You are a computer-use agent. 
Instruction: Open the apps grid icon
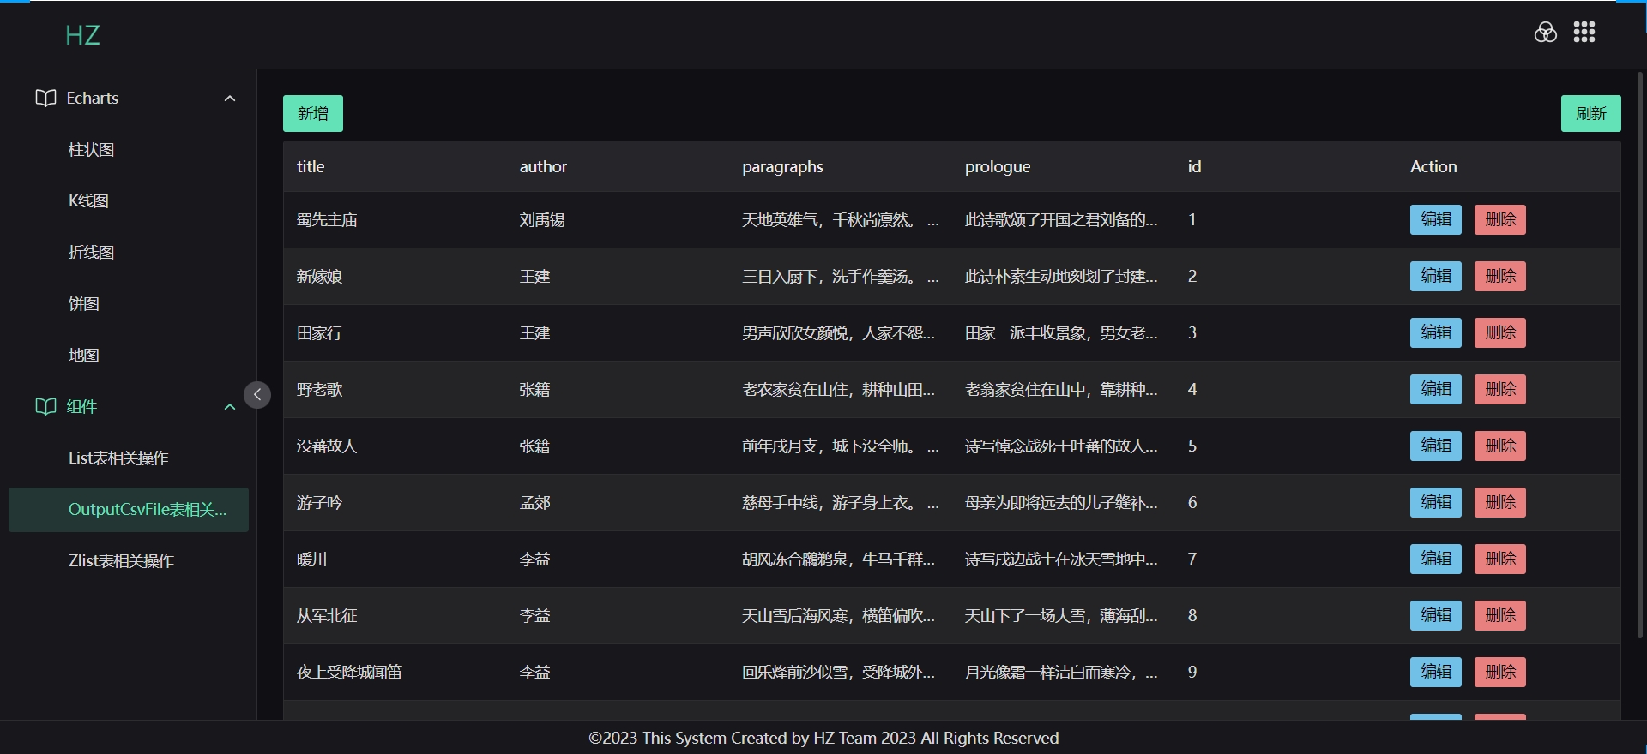pos(1584,33)
